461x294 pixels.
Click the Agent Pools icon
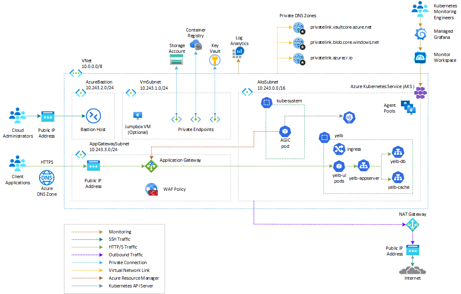(x=408, y=108)
